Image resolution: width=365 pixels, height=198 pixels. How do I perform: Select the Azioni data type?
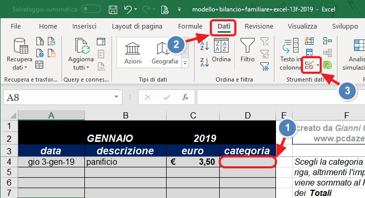pyautogui.click(x=133, y=53)
